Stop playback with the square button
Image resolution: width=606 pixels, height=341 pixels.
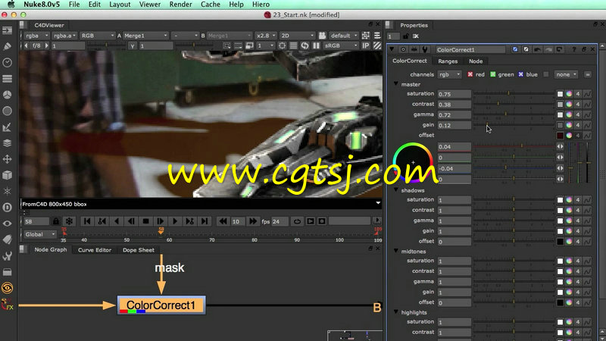coord(145,221)
